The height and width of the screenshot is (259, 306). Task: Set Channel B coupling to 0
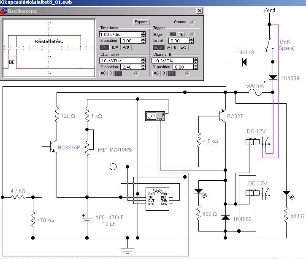(163, 73)
